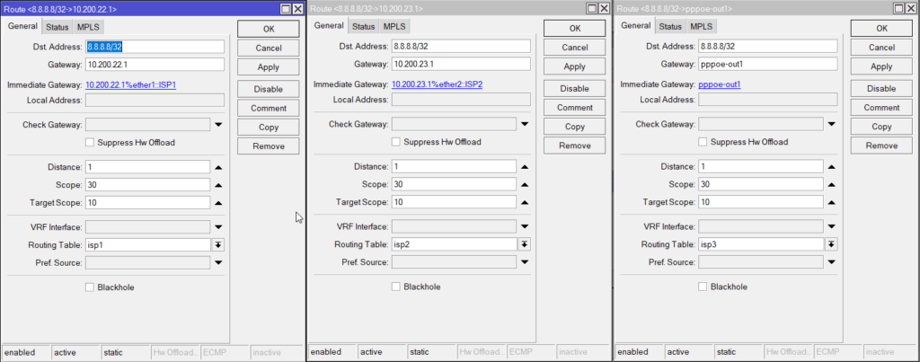Click Gateway field containing 10.200.22.1
The image size is (920, 362).
(x=155, y=65)
